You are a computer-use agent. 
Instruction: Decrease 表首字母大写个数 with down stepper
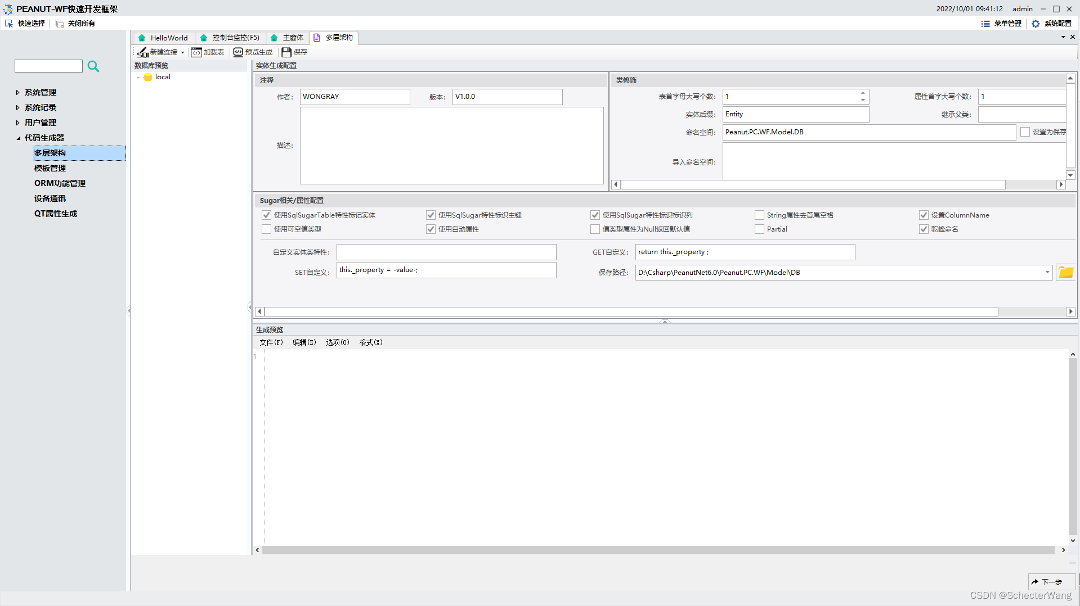tap(863, 100)
